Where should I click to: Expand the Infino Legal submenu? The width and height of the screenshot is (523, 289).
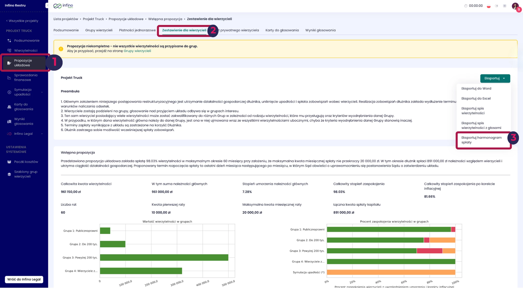(42, 134)
